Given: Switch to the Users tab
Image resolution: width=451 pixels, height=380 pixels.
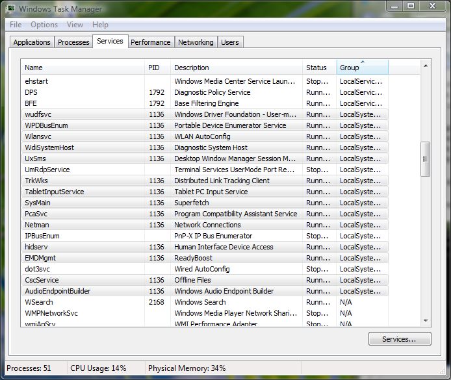Looking at the screenshot, I should 230,42.
